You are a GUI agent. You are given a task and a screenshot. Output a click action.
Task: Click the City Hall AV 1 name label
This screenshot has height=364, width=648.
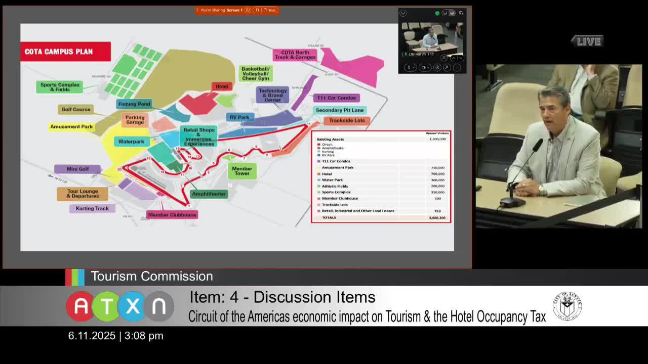421,54
